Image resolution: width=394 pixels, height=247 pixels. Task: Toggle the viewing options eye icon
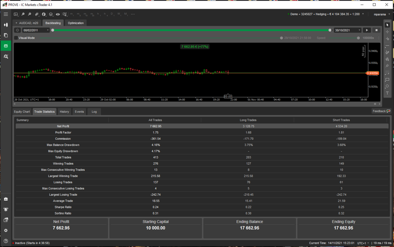click(x=58, y=14)
